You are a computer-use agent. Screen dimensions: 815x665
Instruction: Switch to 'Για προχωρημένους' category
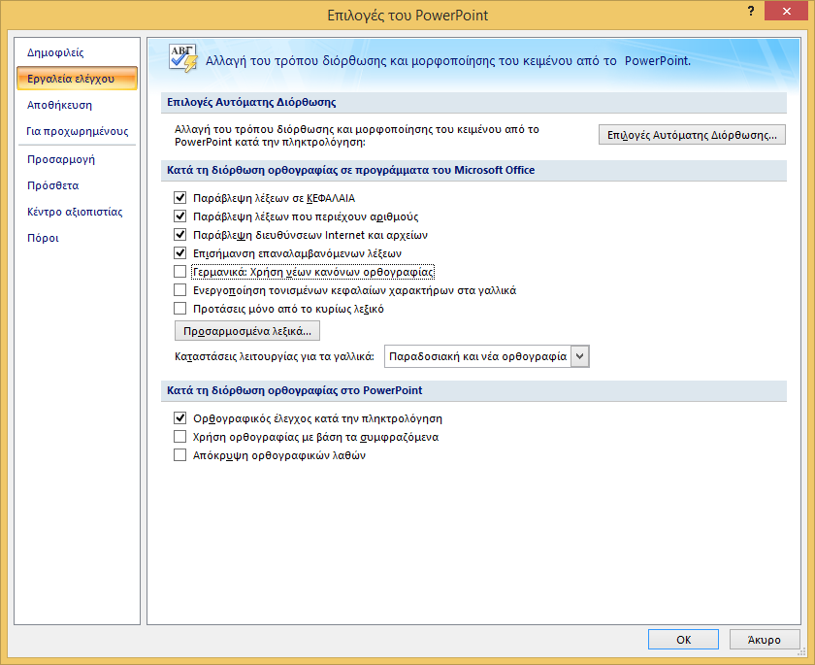coord(77,131)
